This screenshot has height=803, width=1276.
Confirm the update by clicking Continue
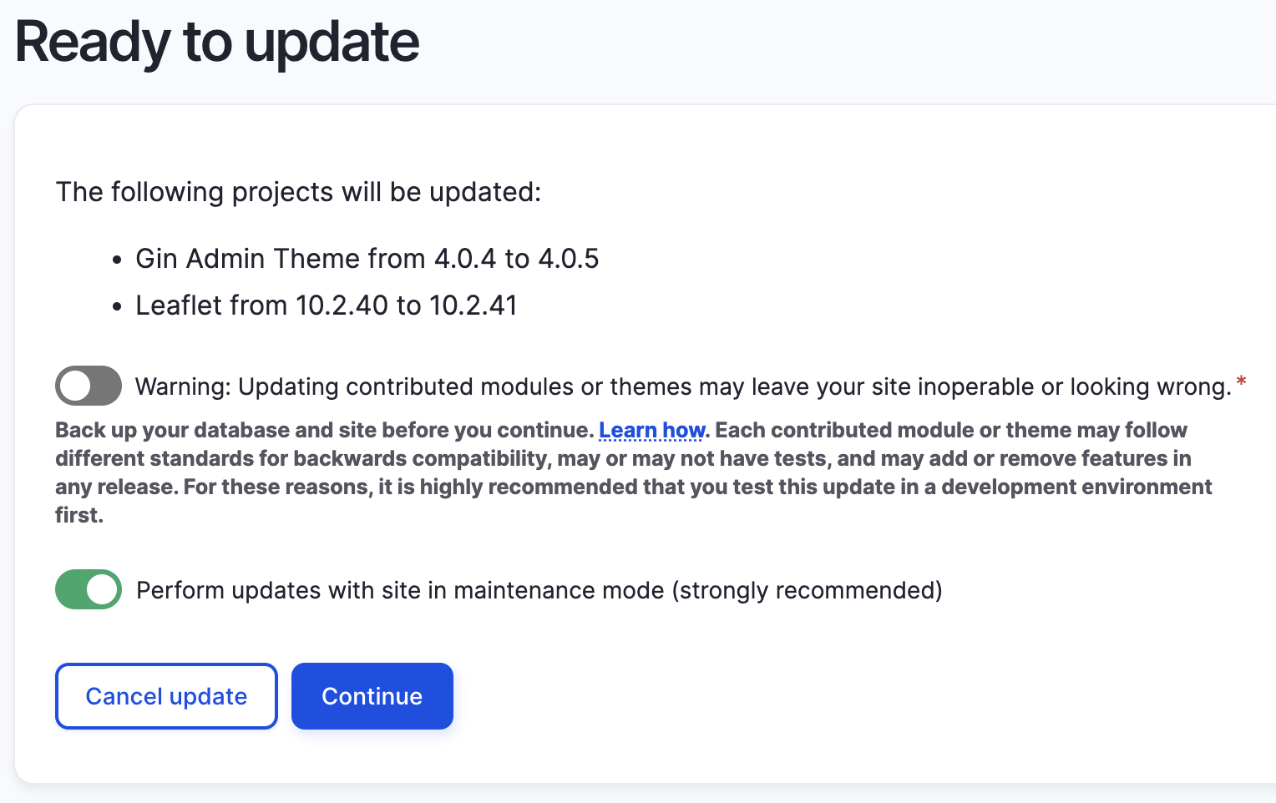pos(372,696)
